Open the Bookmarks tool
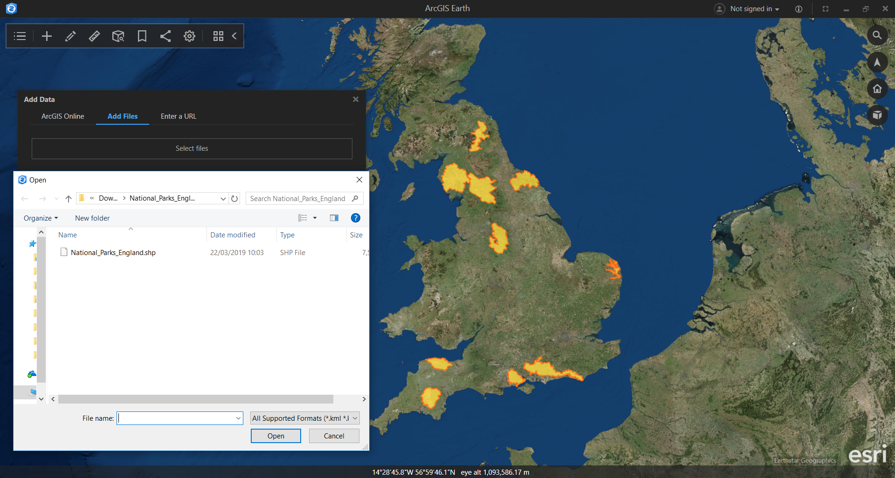The image size is (895, 478). click(x=142, y=36)
